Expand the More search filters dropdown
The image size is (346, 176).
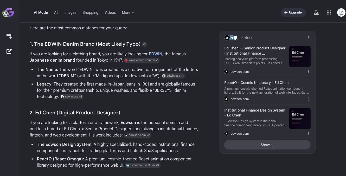128,12
